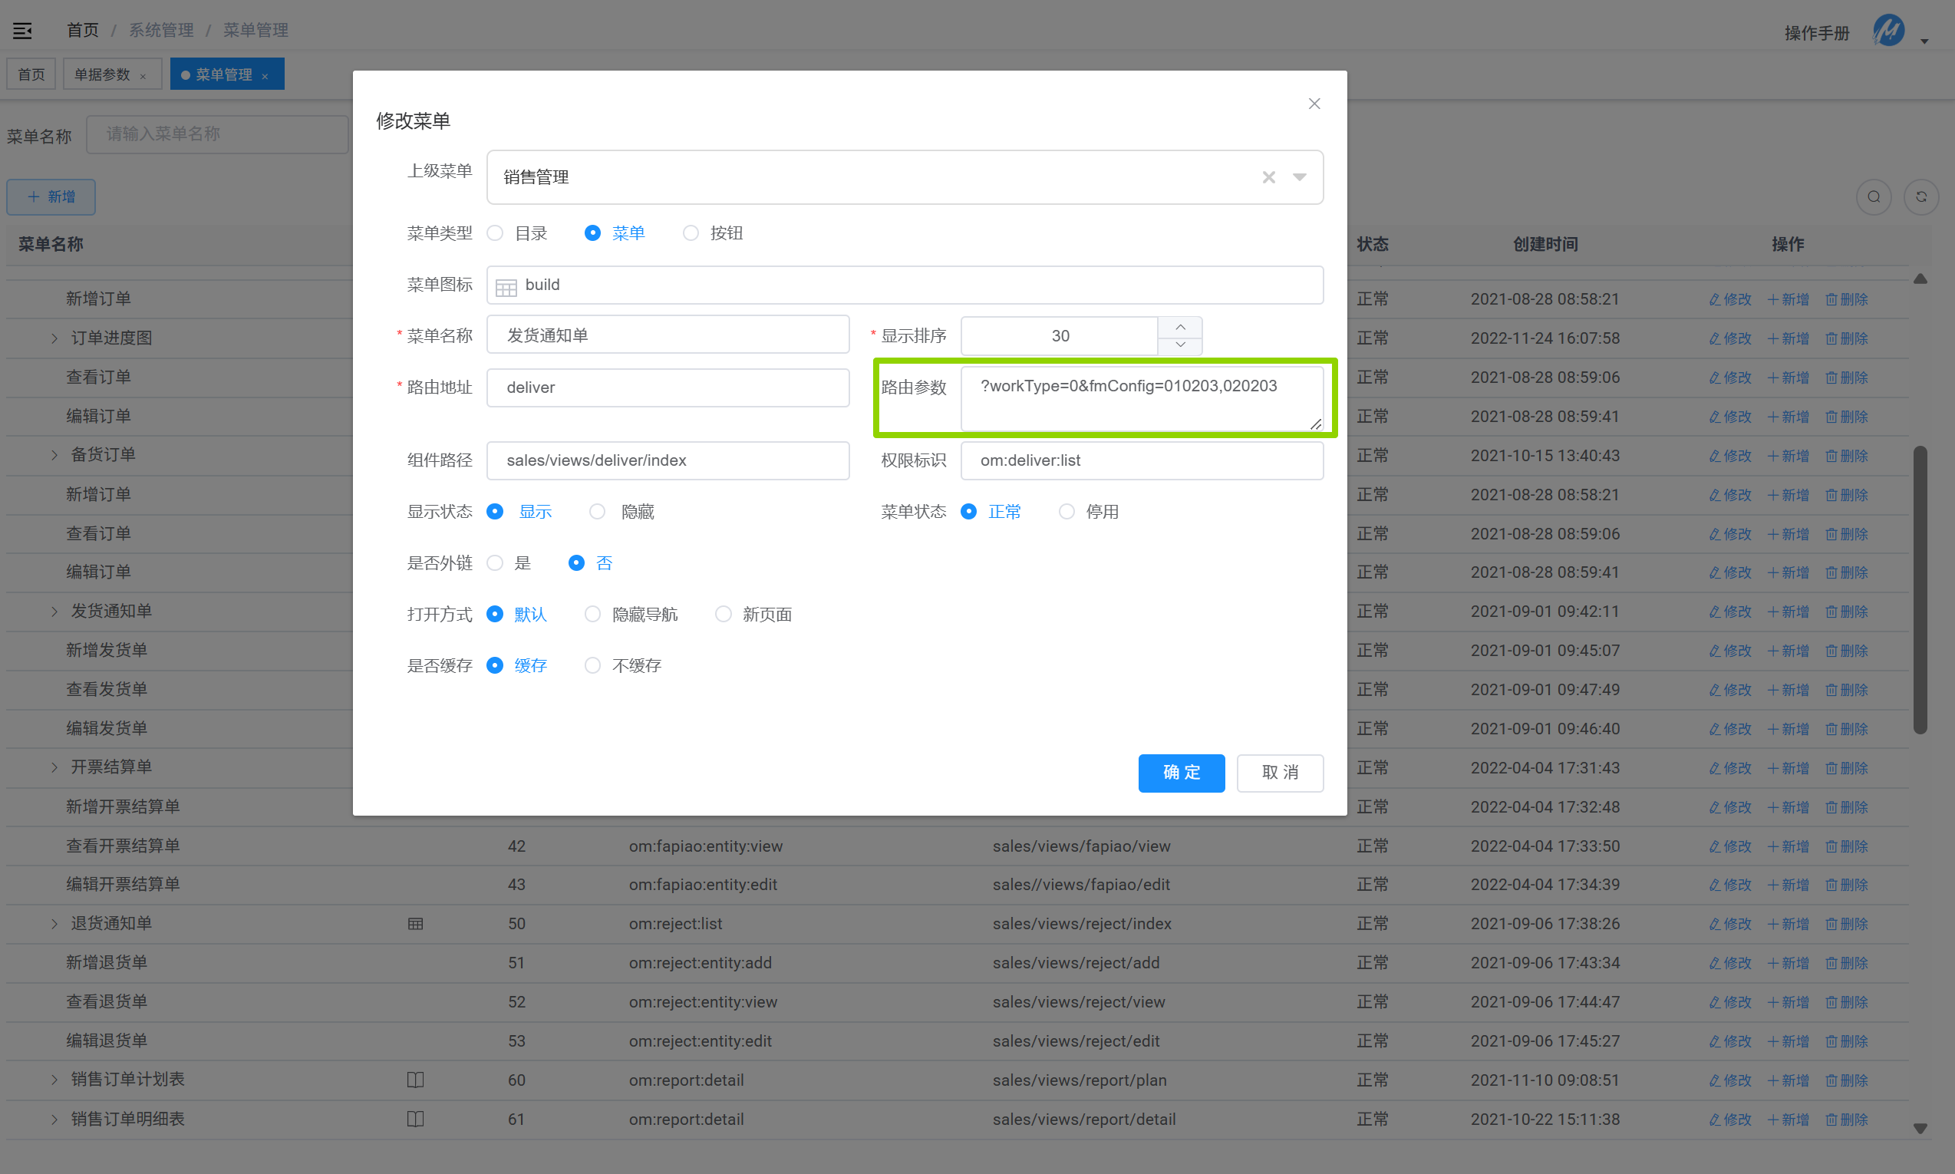
Task: Switch to the 首页 tab
Action: click(31, 74)
